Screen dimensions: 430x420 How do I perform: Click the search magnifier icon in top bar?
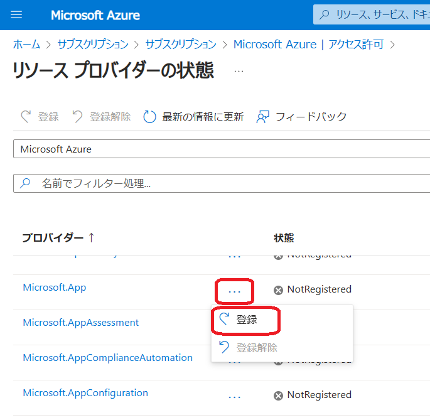pos(325,14)
